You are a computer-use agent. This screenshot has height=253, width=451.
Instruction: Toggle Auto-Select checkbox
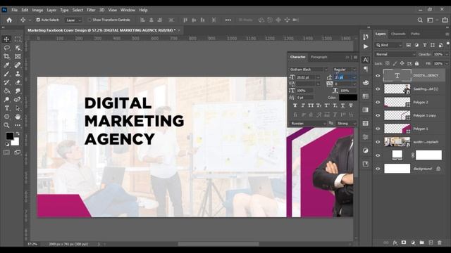tap(38, 20)
